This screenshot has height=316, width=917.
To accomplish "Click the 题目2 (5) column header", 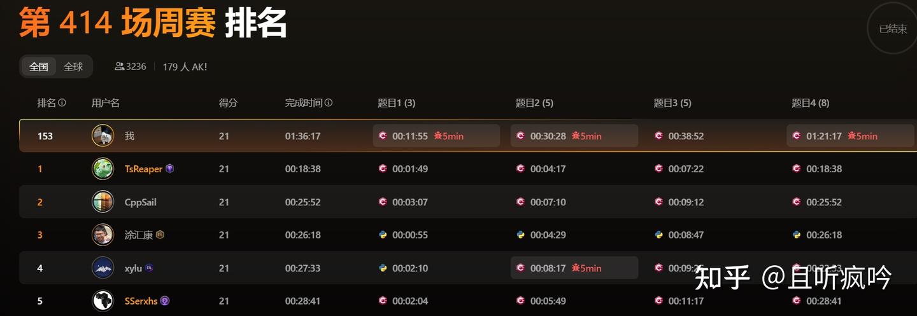I will [534, 103].
